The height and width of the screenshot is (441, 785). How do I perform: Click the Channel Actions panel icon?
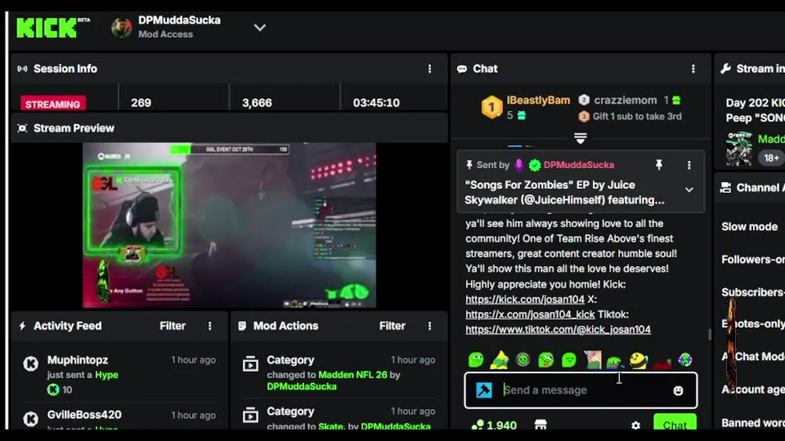(726, 187)
